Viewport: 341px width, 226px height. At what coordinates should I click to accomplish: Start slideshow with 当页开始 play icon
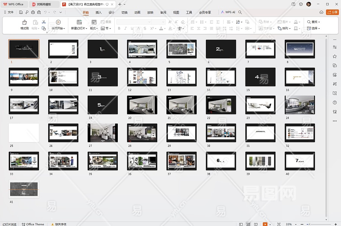point(58,23)
